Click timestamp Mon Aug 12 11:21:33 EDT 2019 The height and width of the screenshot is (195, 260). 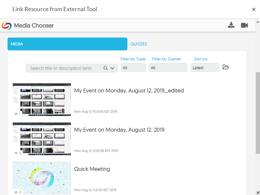coord(95,190)
